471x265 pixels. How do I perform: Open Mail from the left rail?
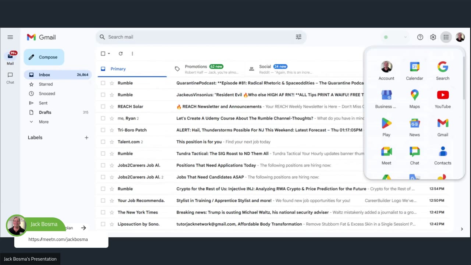(10, 58)
